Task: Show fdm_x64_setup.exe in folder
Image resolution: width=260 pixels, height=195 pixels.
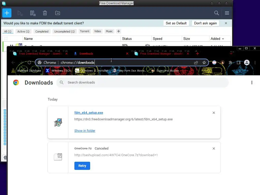Action: (x=85, y=131)
